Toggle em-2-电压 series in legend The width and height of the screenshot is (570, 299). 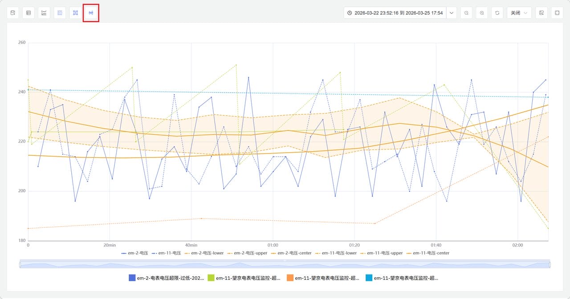(x=135, y=253)
